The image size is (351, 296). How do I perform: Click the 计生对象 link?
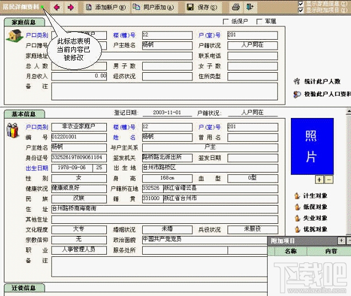315,196
